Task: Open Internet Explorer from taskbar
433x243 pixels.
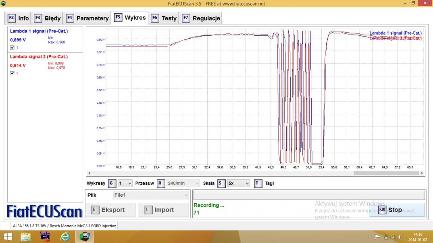Action: tap(65, 237)
